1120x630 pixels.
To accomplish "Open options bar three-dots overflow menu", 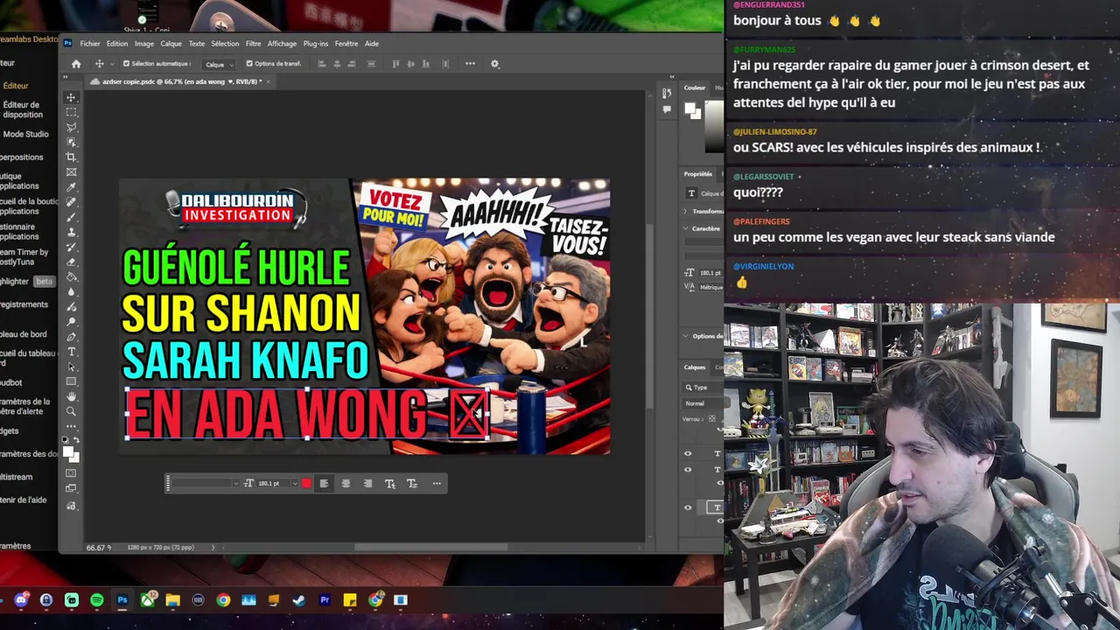I will [470, 63].
